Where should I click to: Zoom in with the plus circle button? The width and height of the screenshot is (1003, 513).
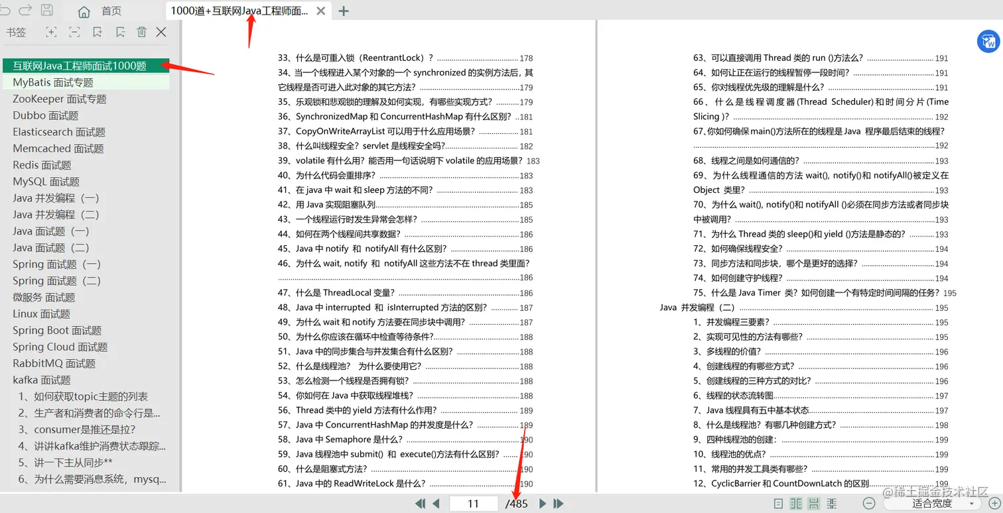point(994,504)
